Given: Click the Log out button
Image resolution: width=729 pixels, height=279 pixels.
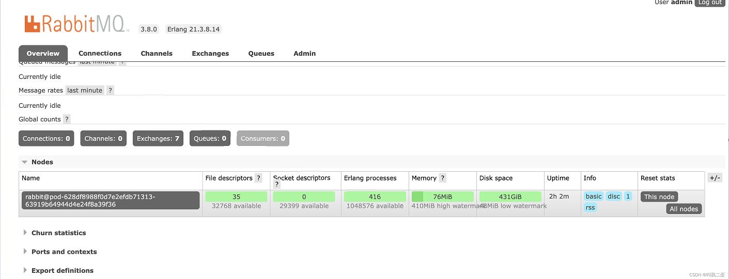Looking at the screenshot, I should pos(709,3).
